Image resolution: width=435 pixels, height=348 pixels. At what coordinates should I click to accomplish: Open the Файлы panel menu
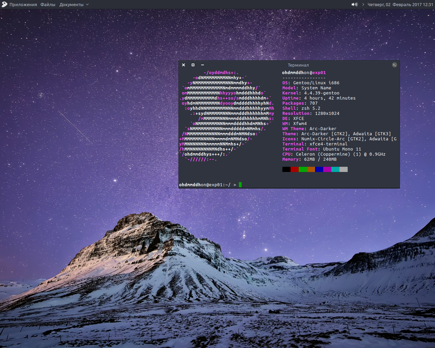(48, 4)
